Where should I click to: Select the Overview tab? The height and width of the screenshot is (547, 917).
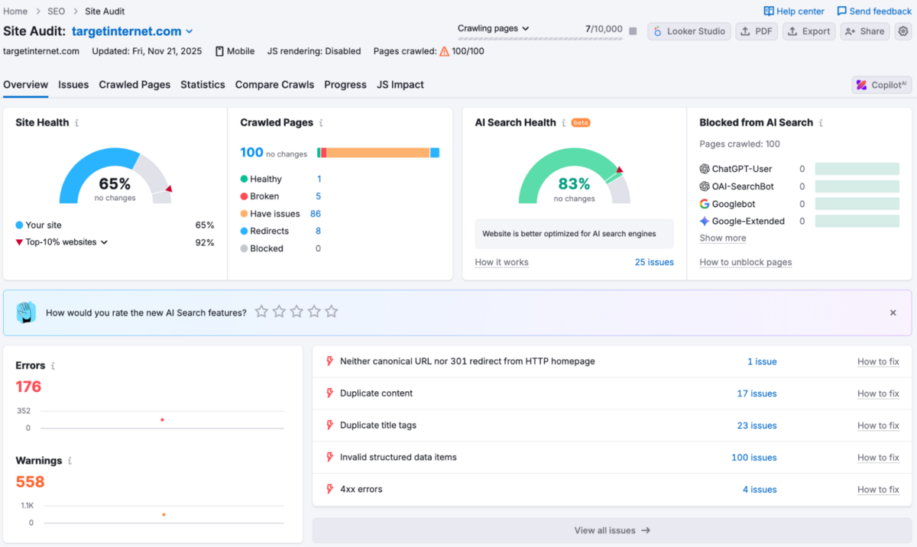25,85
